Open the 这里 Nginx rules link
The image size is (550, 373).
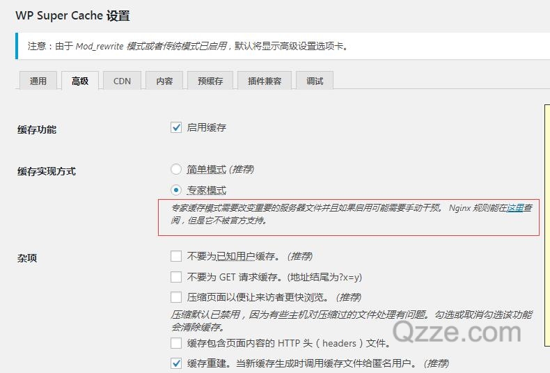point(515,208)
